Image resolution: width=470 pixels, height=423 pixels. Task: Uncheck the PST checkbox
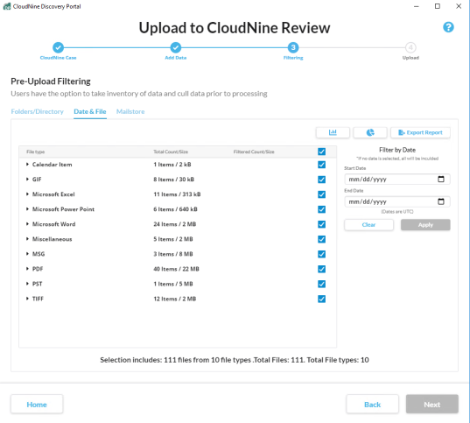pos(321,284)
